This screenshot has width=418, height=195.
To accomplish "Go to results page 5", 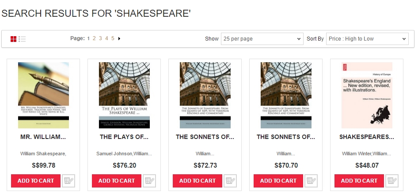I will [113, 38].
